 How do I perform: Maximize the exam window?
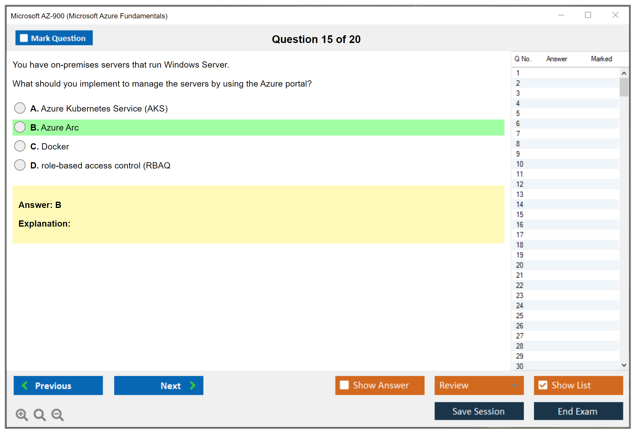pos(588,15)
